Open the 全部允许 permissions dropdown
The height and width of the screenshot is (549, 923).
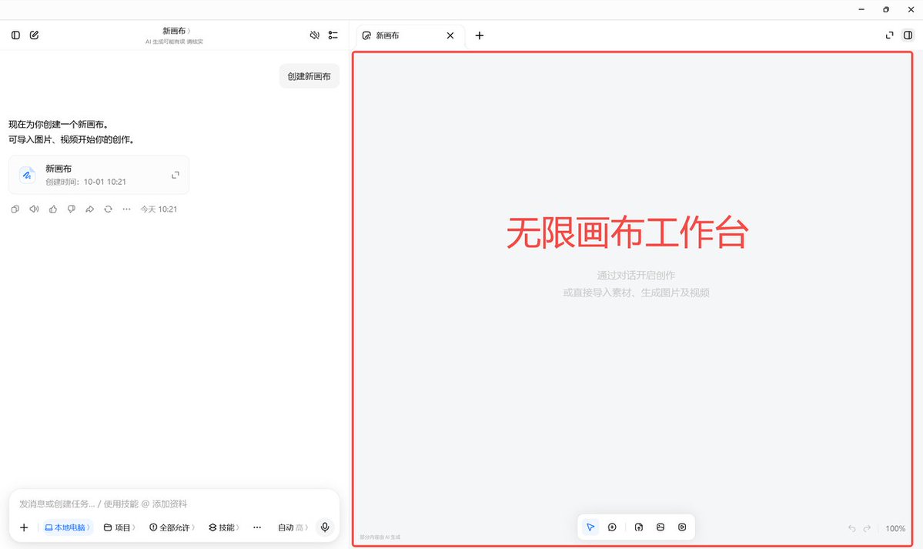tap(172, 527)
